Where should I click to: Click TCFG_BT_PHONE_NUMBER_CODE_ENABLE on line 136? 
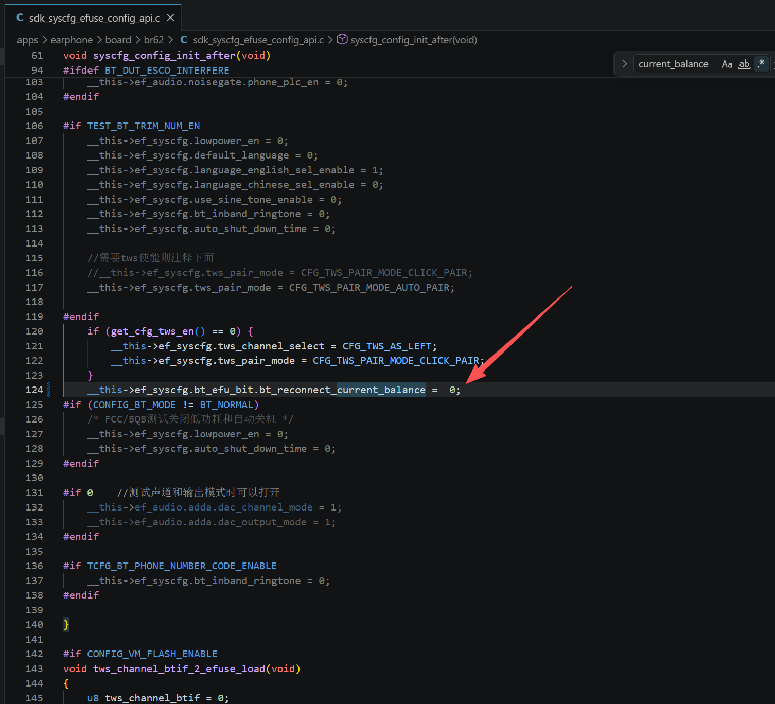(182, 566)
